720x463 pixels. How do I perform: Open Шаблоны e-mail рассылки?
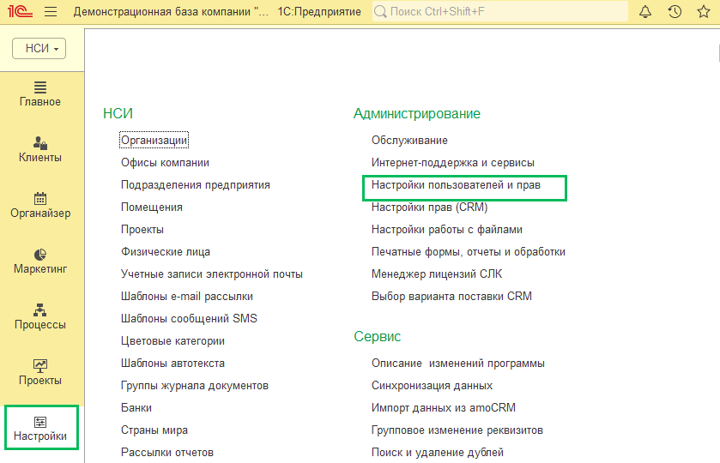187,297
